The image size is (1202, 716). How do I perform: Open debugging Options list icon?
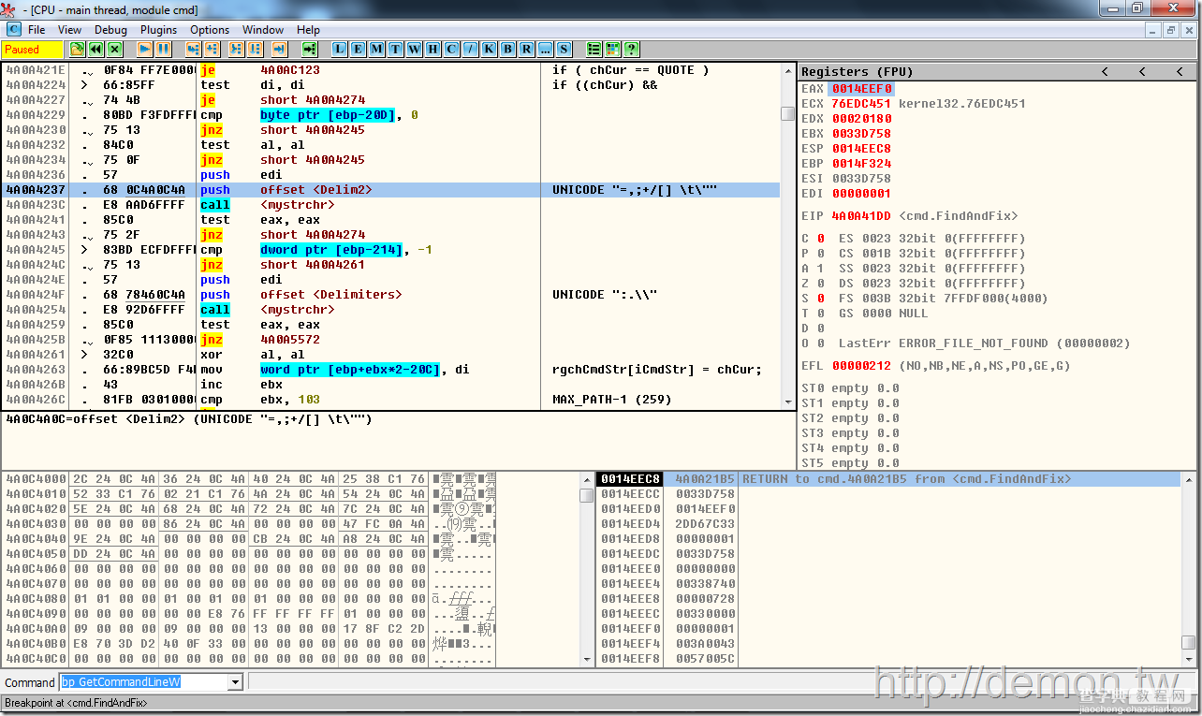coord(594,49)
